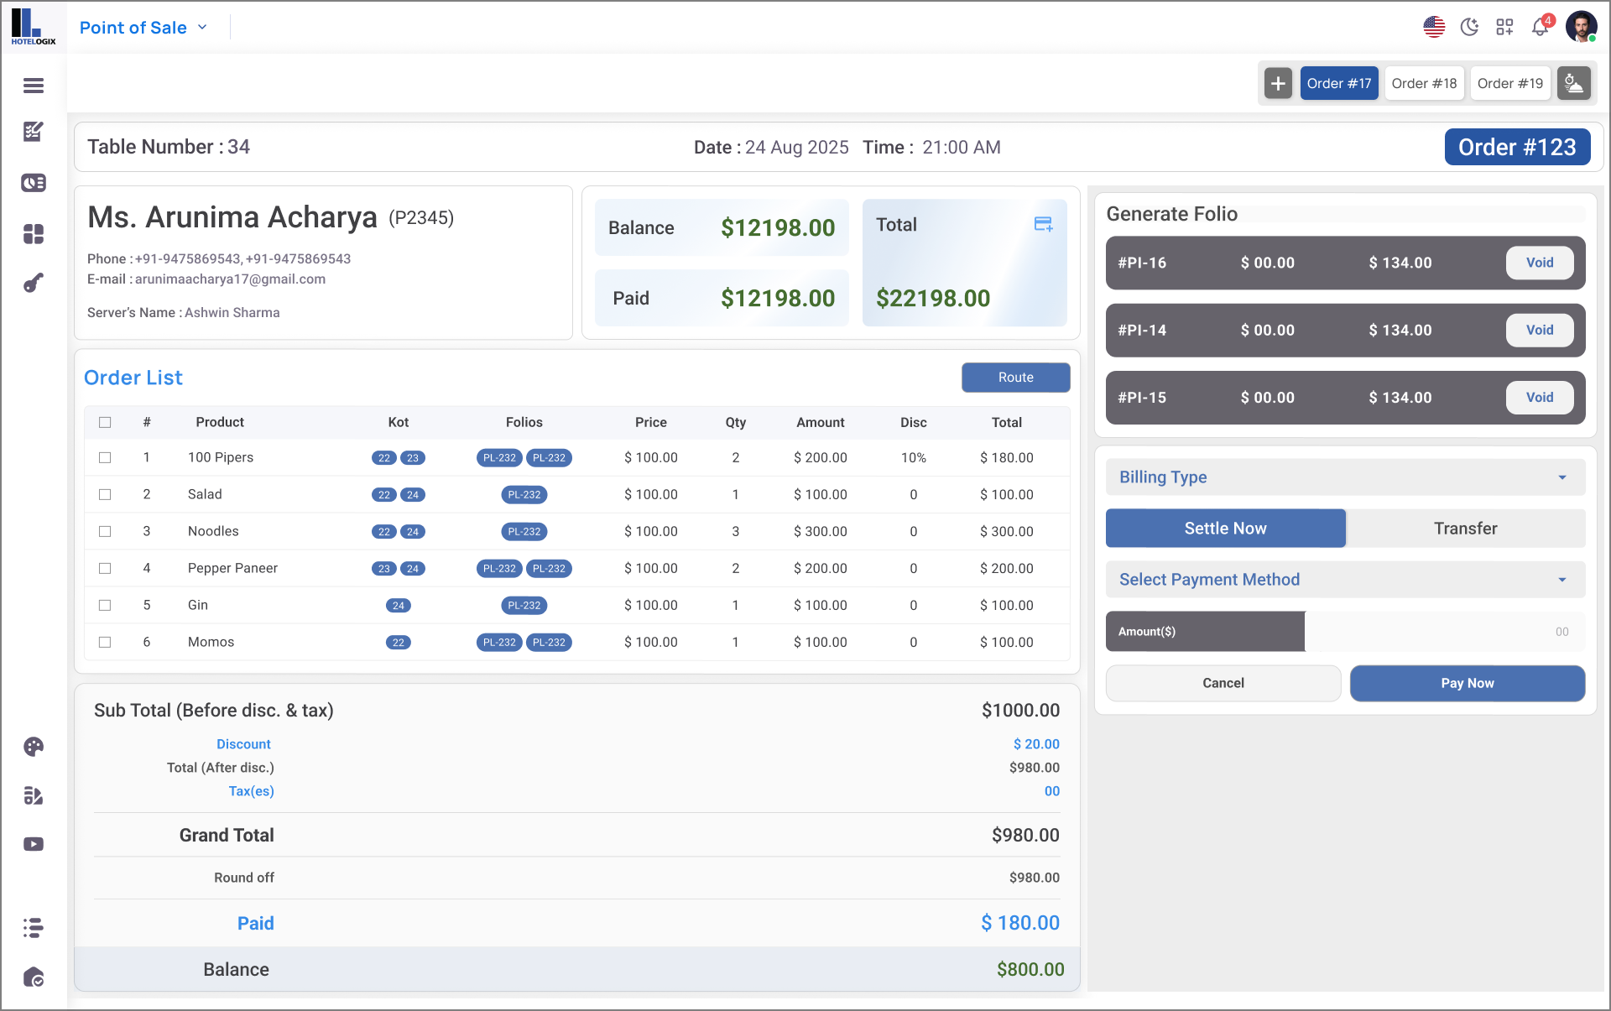Open the house settings sidebar icon
The image size is (1611, 1011).
pyautogui.click(x=34, y=977)
